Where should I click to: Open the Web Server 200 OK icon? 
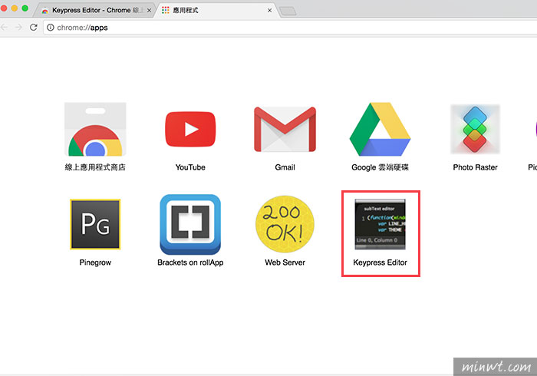tap(285, 224)
